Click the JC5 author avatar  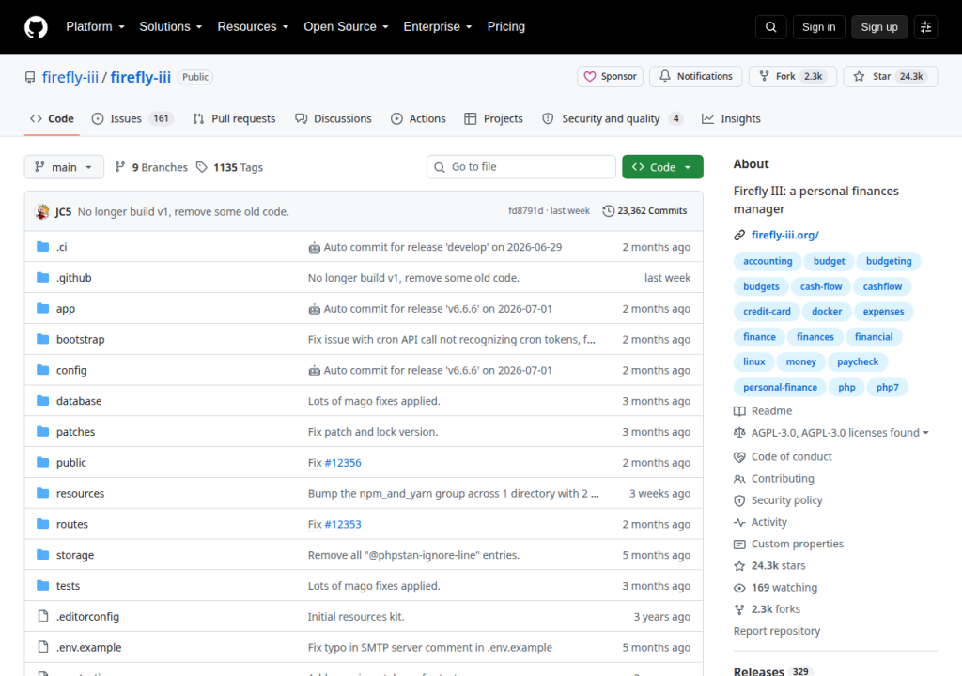pos(42,211)
